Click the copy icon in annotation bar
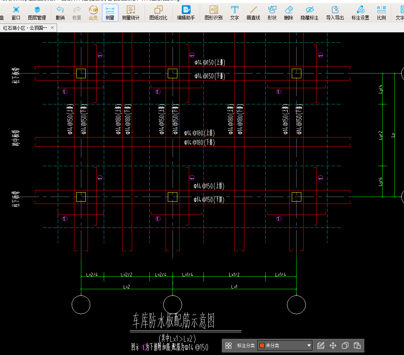This screenshot has height=355, width=404. tap(345, 345)
